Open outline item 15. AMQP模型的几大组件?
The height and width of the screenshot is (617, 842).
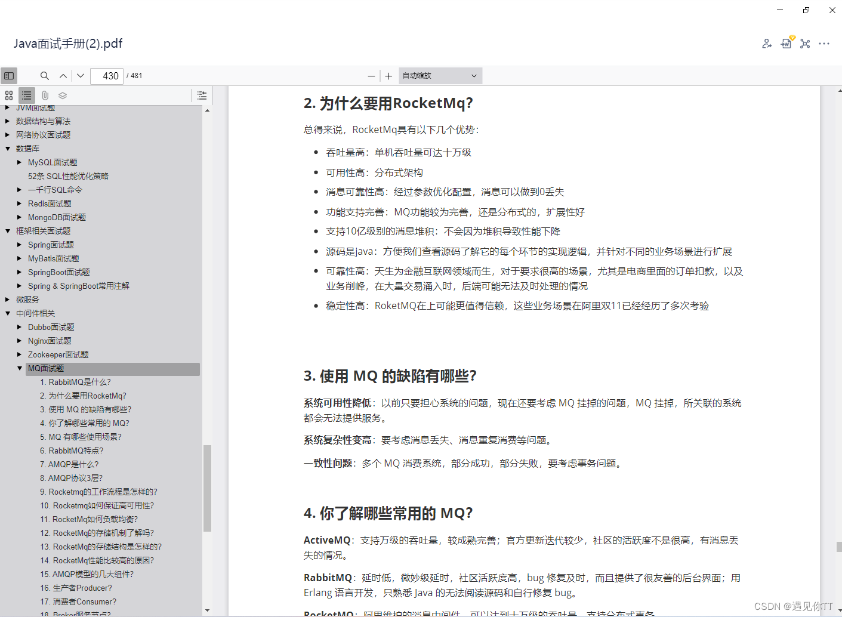coord(87,574)
